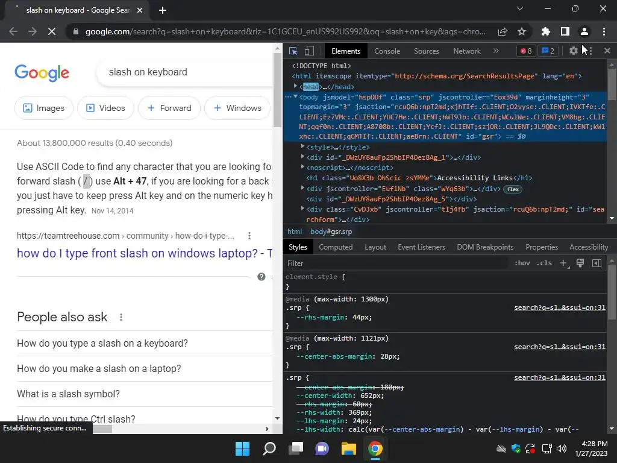The height and width of the screenshot is (463, 617).
Task: Add Forward to the search
Action: tap(169, 108)
